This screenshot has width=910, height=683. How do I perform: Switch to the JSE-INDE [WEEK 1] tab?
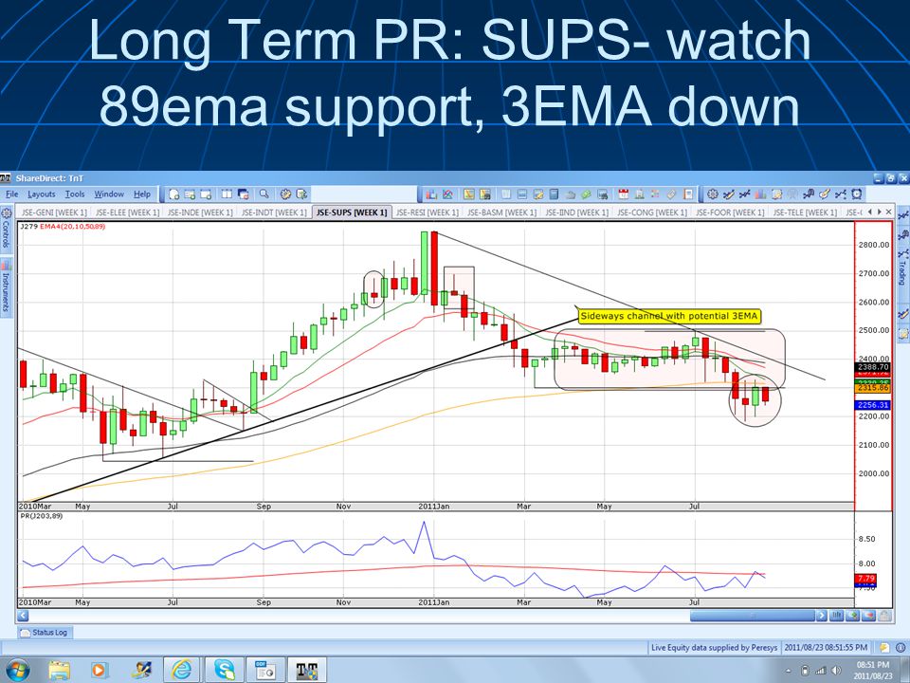tap(200, 212)
